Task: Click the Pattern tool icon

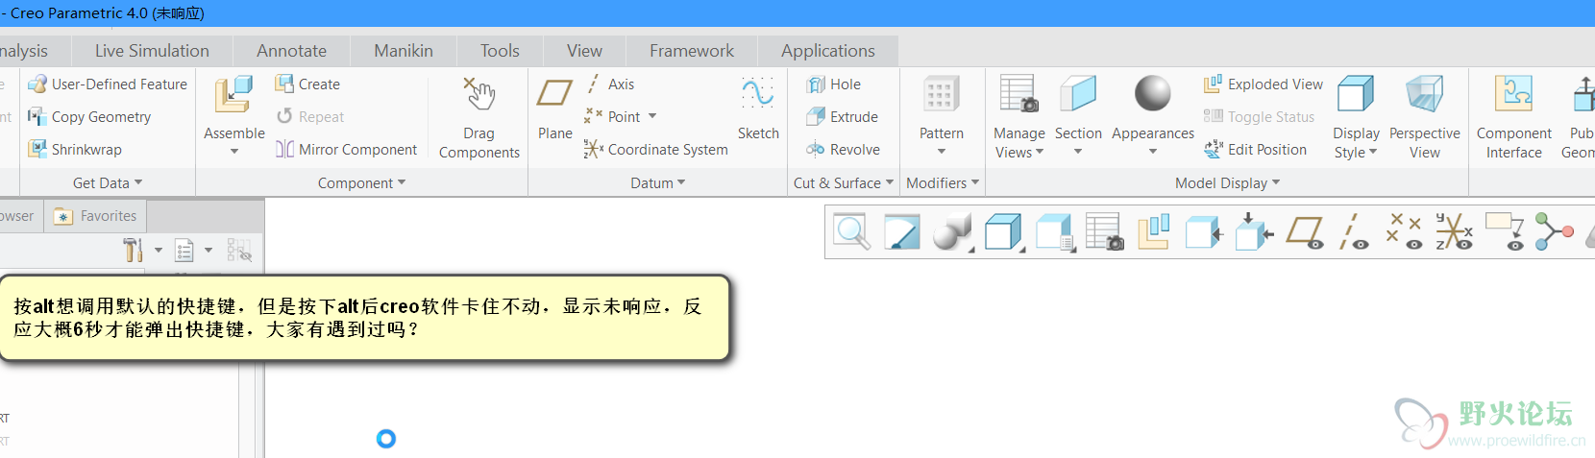Action: 941,95
